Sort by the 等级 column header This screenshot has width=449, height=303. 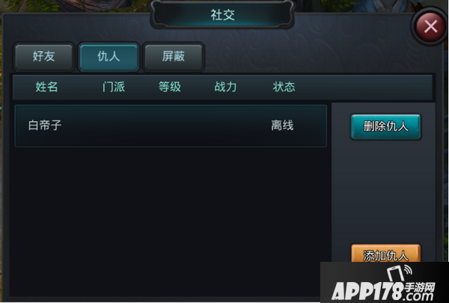pyautogui.click(x=170, y=87)
